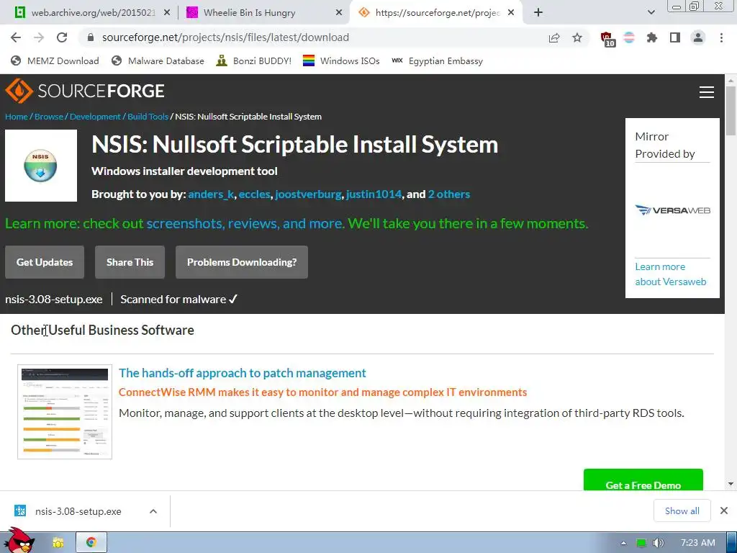Switch to the Wheelie Bin Is Hungry tab

(x=264, y=13)
